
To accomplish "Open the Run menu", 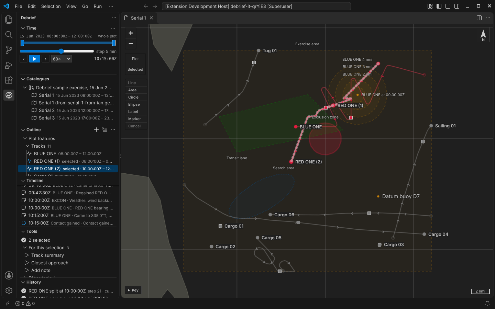I will point(98,6).
